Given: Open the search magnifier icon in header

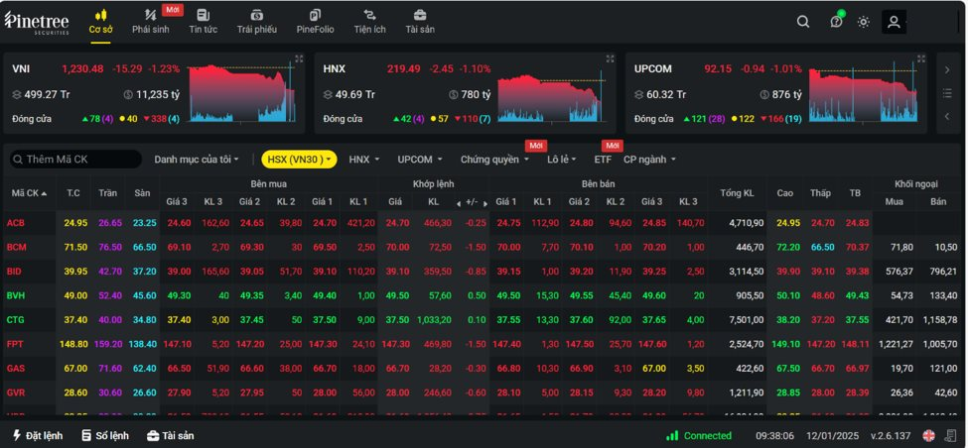Looking at the screenshot, I should [803, 22].
